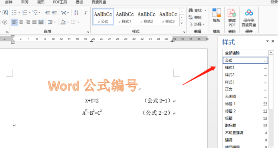This screenshot has height=148, width=278.
Task: Toggle justify alignment
Action: [x=34, y=22]
